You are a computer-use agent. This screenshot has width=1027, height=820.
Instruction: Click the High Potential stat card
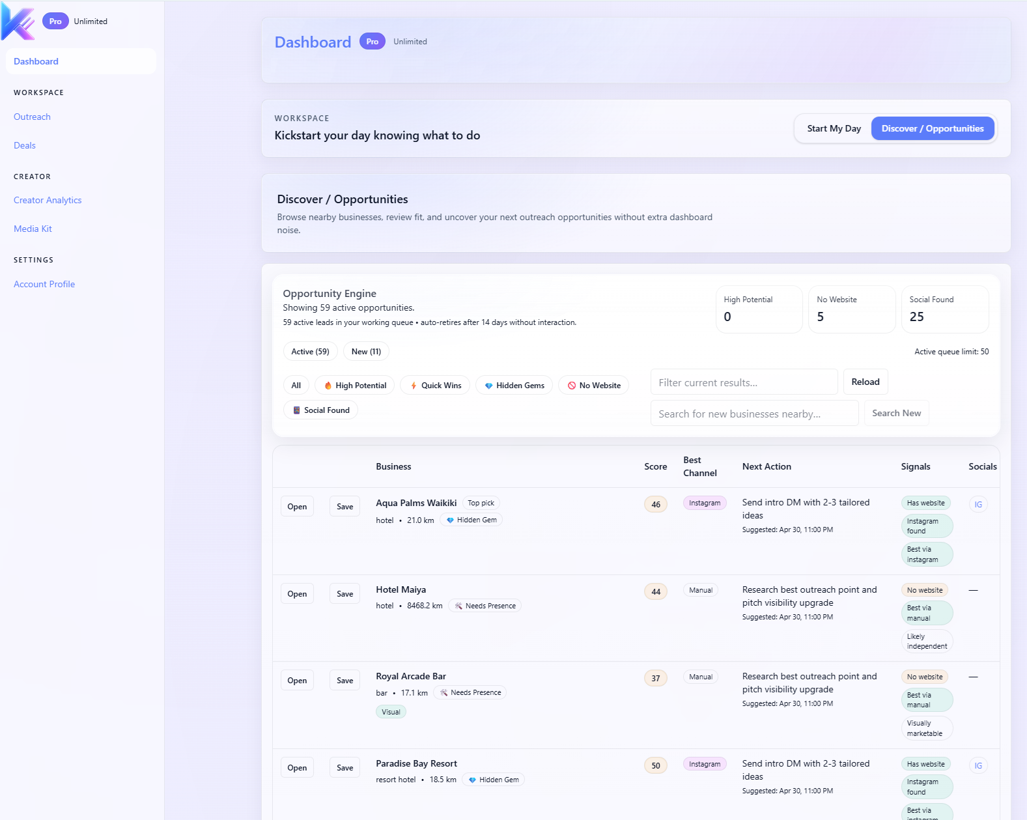pyautogui.click(x=759, y=309)
